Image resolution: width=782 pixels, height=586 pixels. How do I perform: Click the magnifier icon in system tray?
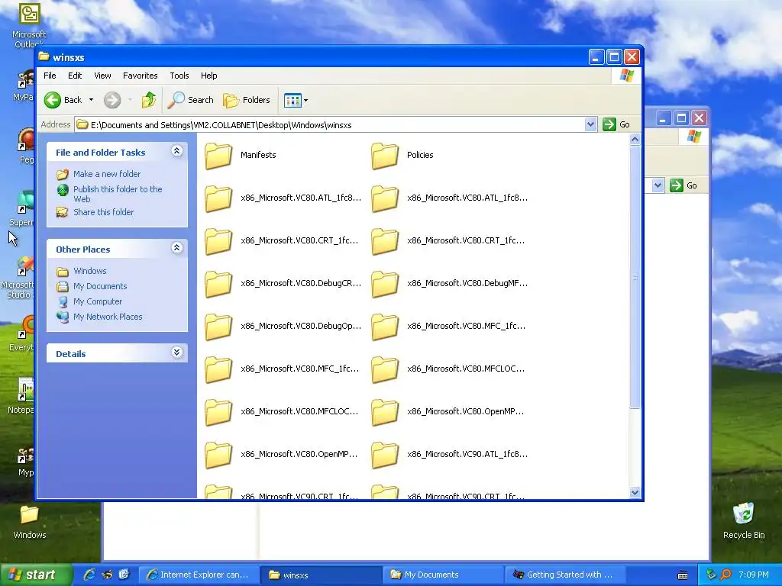click(725, 575)
